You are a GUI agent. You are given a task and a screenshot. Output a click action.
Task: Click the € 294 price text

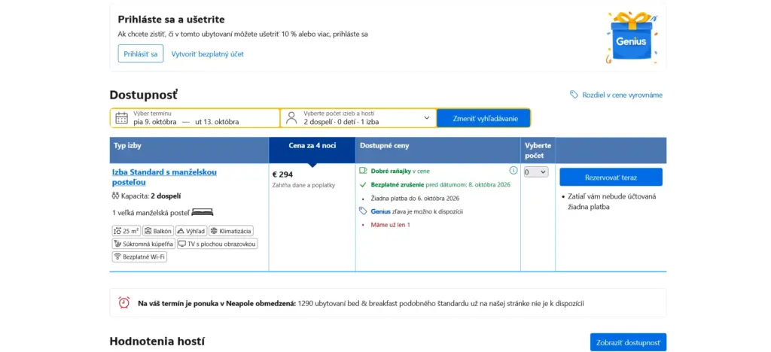[283, 174]
